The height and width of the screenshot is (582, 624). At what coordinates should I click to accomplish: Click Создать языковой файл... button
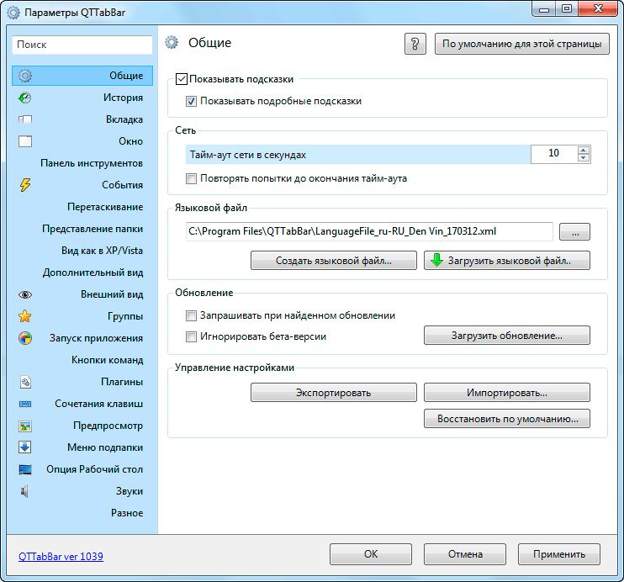click(334, 261)
